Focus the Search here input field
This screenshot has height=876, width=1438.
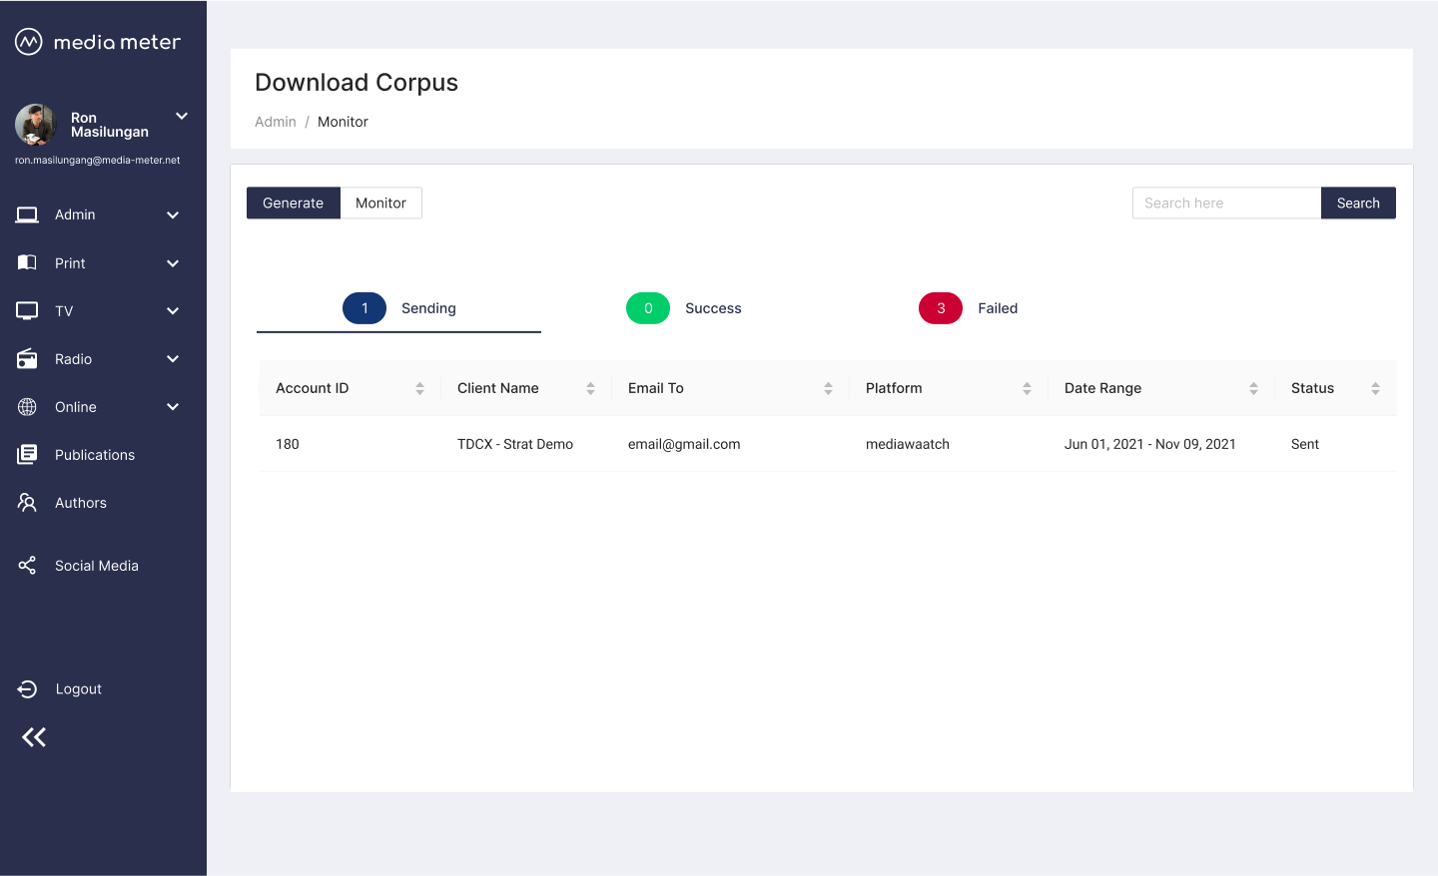point(1226,203)
